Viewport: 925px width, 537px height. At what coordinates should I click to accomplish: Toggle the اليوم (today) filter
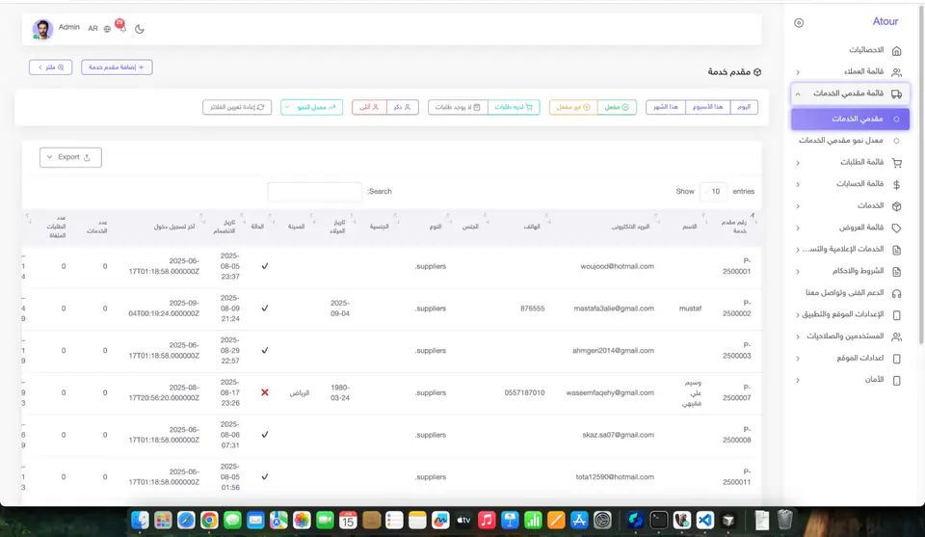(x=744, y=107)
